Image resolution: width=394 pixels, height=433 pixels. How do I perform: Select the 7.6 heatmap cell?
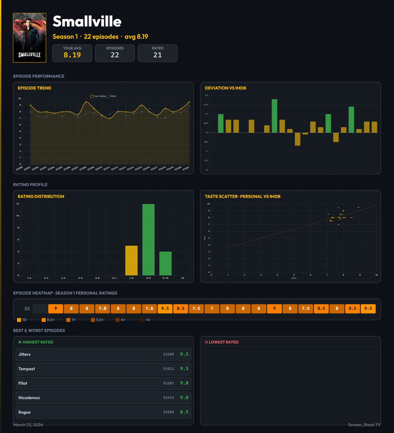click(x=150, y=309)
